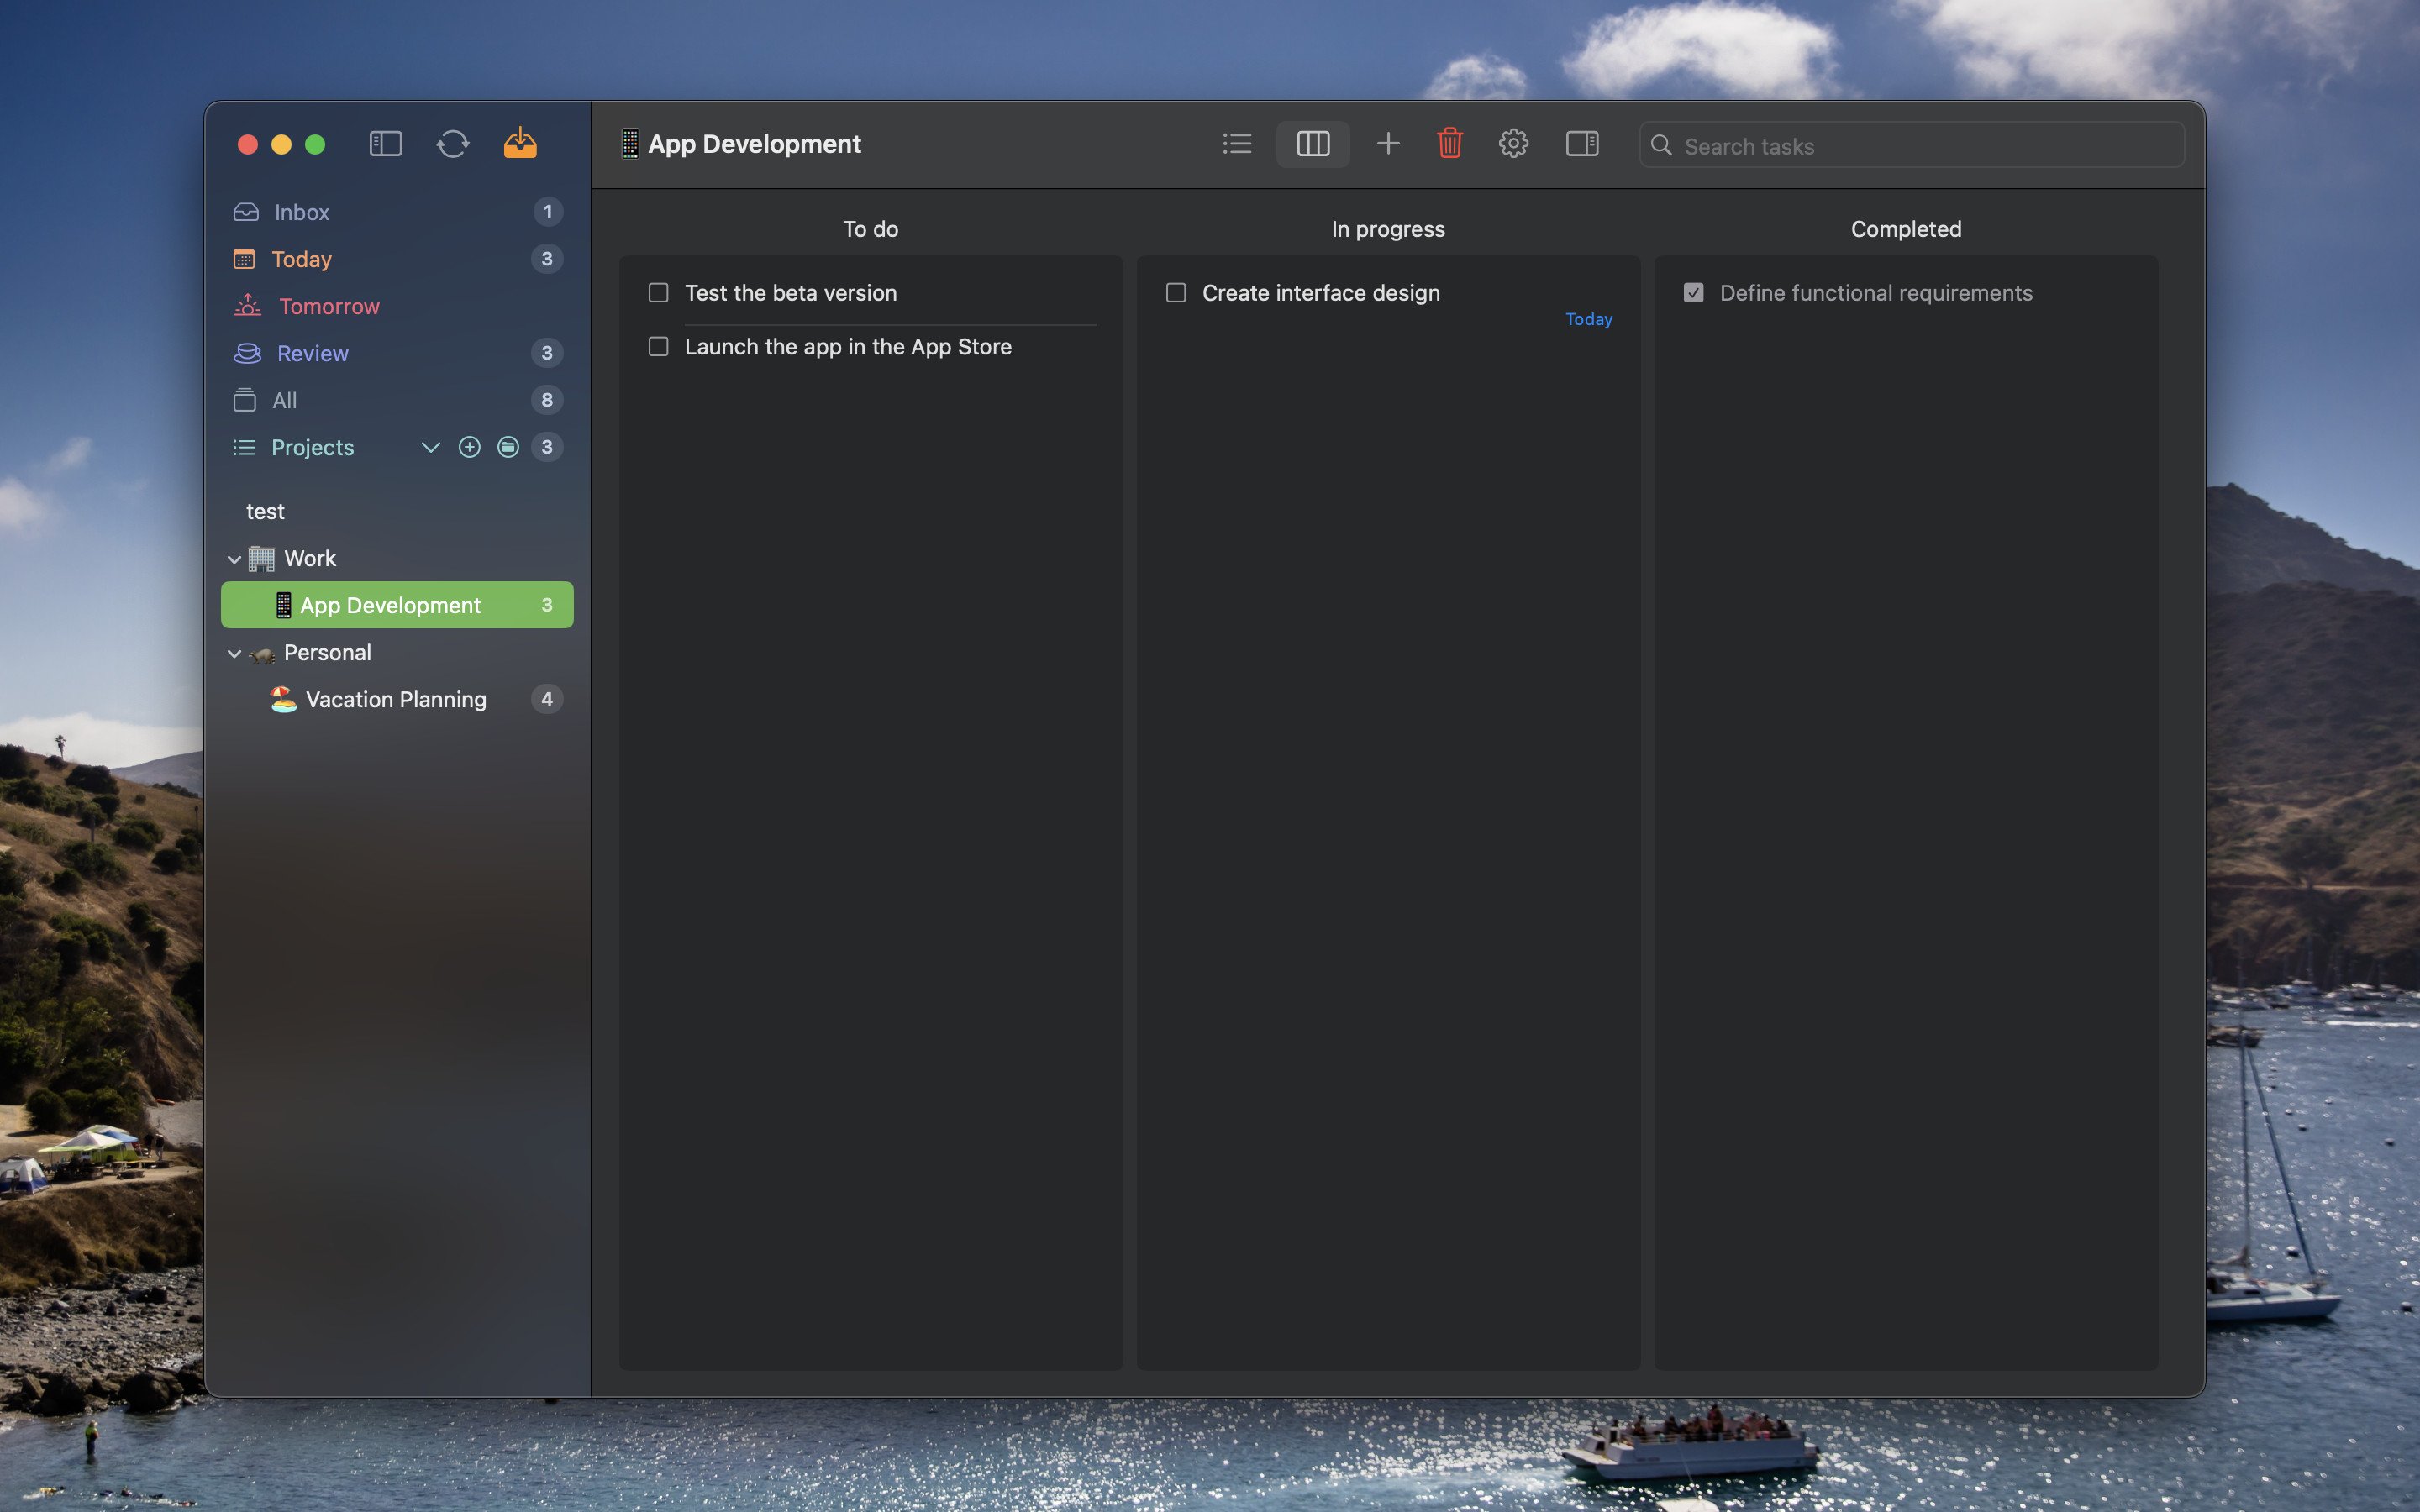Click the orange inbox download icon
Viewport: 2420px width, 1512px height.
pos(520,143)
